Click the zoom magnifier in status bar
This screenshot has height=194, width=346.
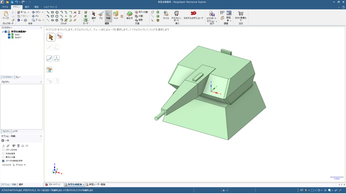(x=329, y=190)
